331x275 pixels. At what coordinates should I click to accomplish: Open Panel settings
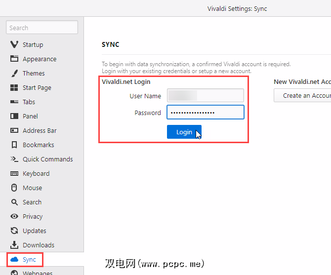[30, 117]
